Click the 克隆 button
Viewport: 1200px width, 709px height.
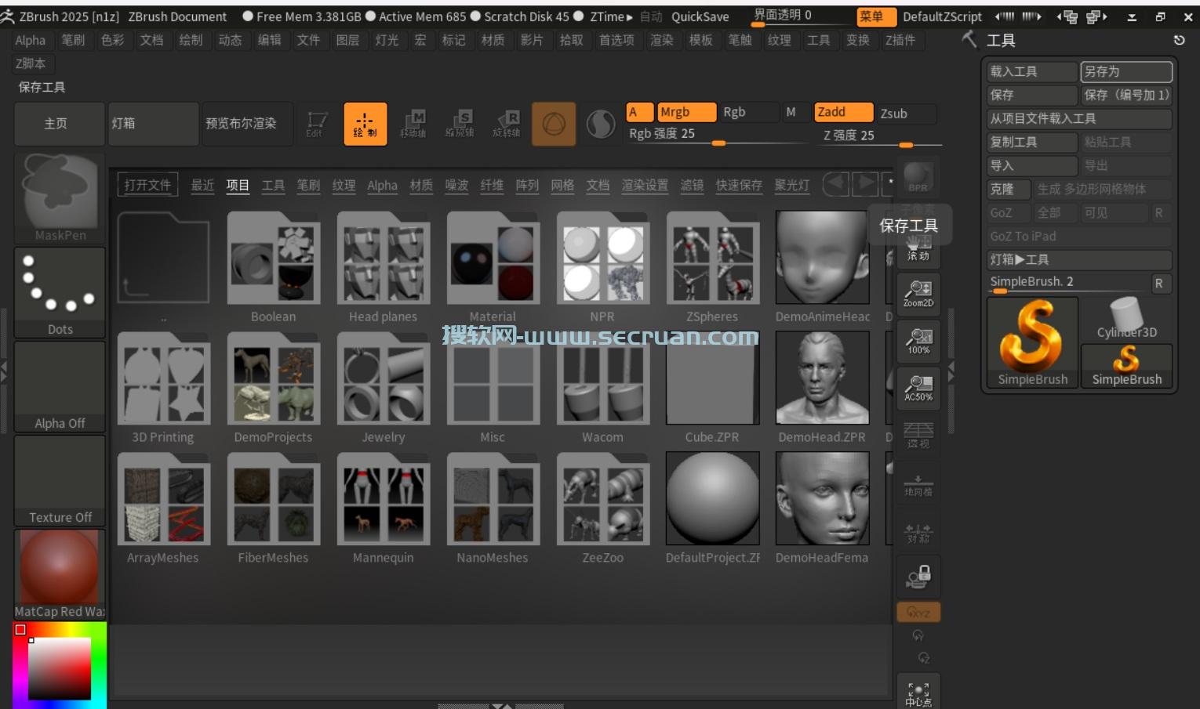coord(1009,189)
